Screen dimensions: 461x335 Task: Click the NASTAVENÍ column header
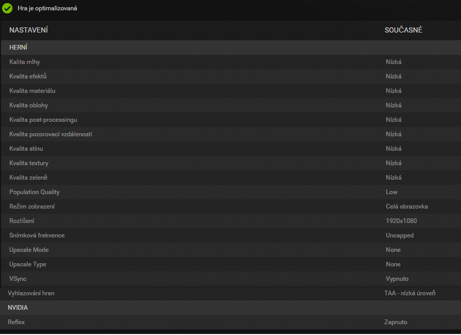29,30
